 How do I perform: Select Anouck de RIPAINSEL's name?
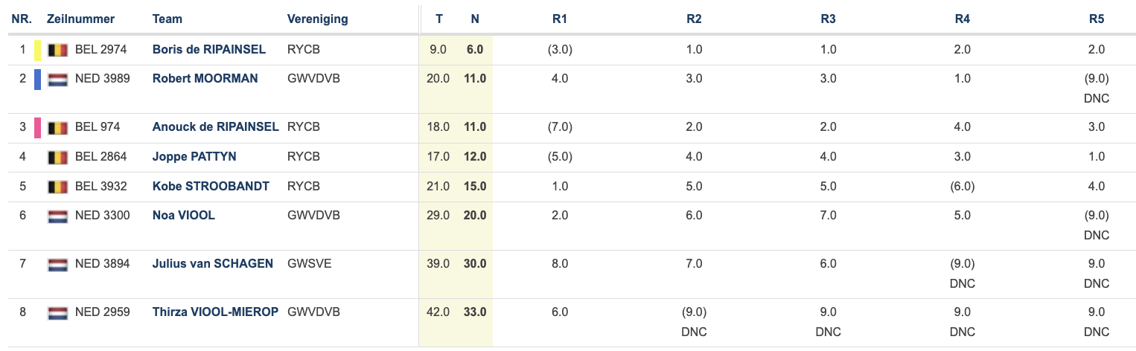pyautogui.click(x=215, y=127)
